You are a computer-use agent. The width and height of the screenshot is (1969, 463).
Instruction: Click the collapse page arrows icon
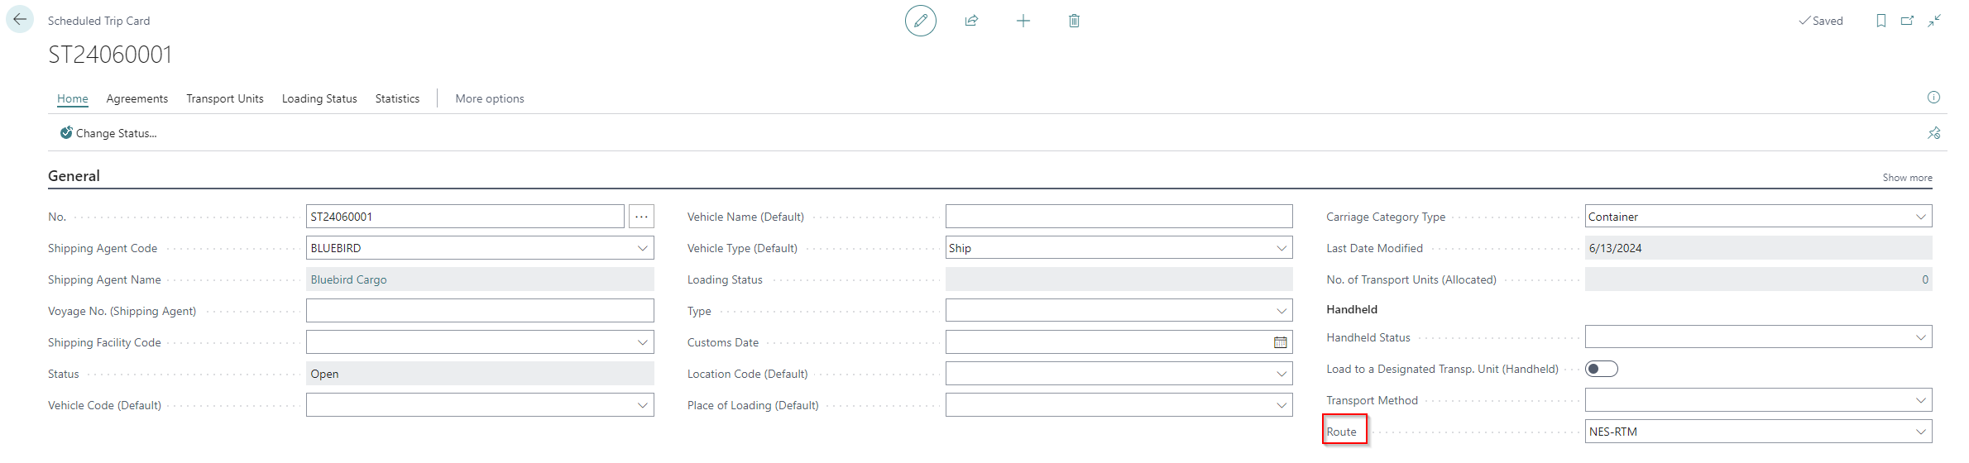point(1933,21)
